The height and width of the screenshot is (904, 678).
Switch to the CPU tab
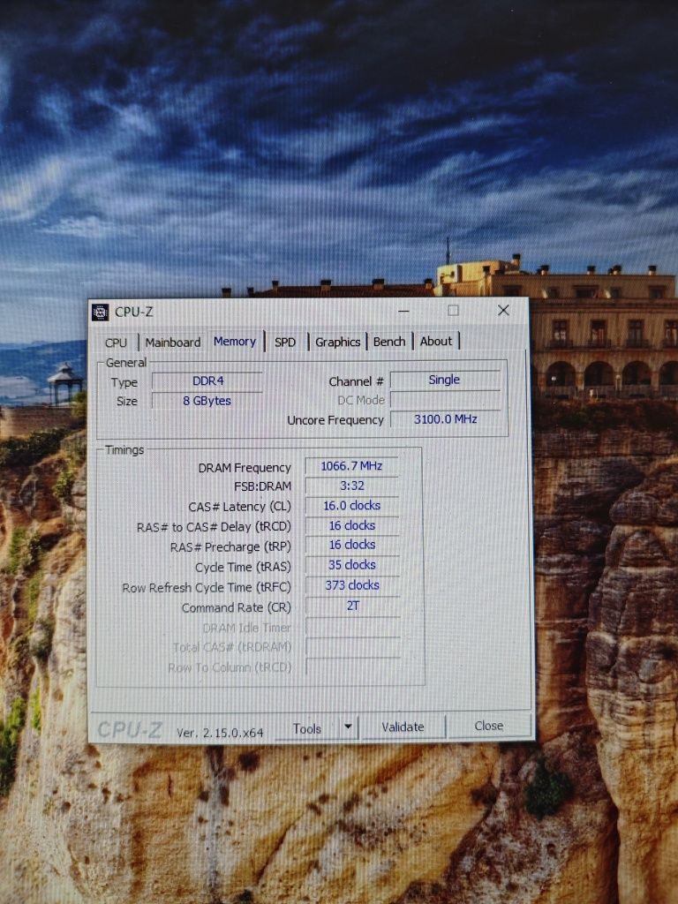[116, 343]
